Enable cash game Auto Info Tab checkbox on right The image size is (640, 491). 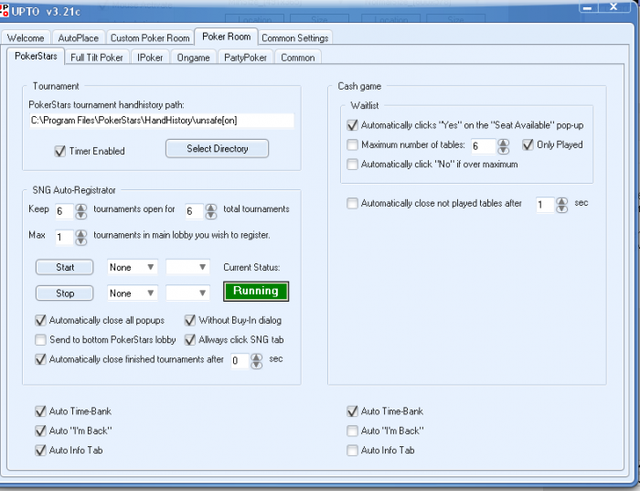click(x=352, y=450)
